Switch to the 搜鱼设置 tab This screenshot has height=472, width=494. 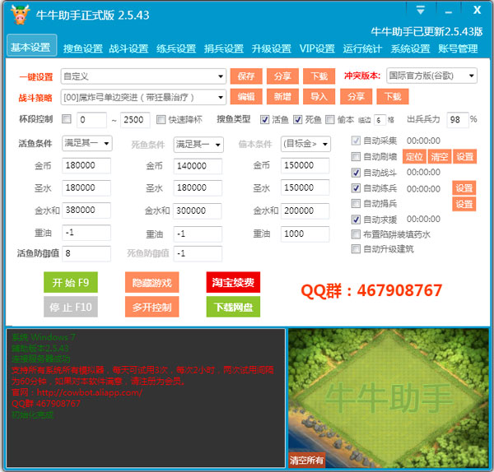[x=82, y=49]
